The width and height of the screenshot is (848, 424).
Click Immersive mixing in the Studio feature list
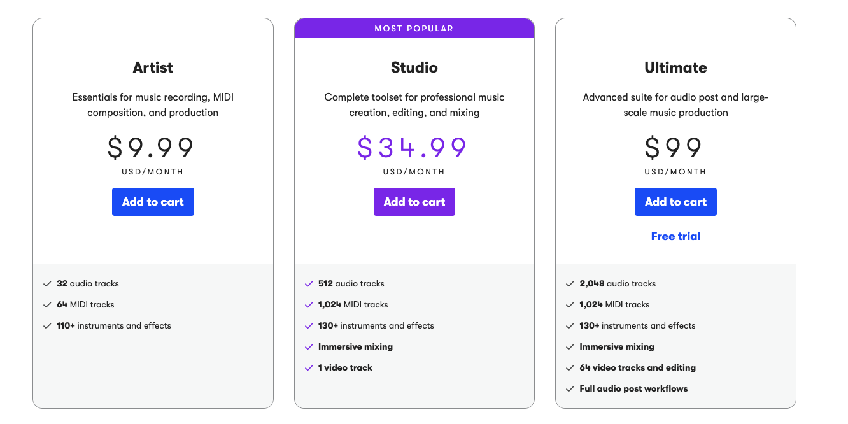coord(355,347)
